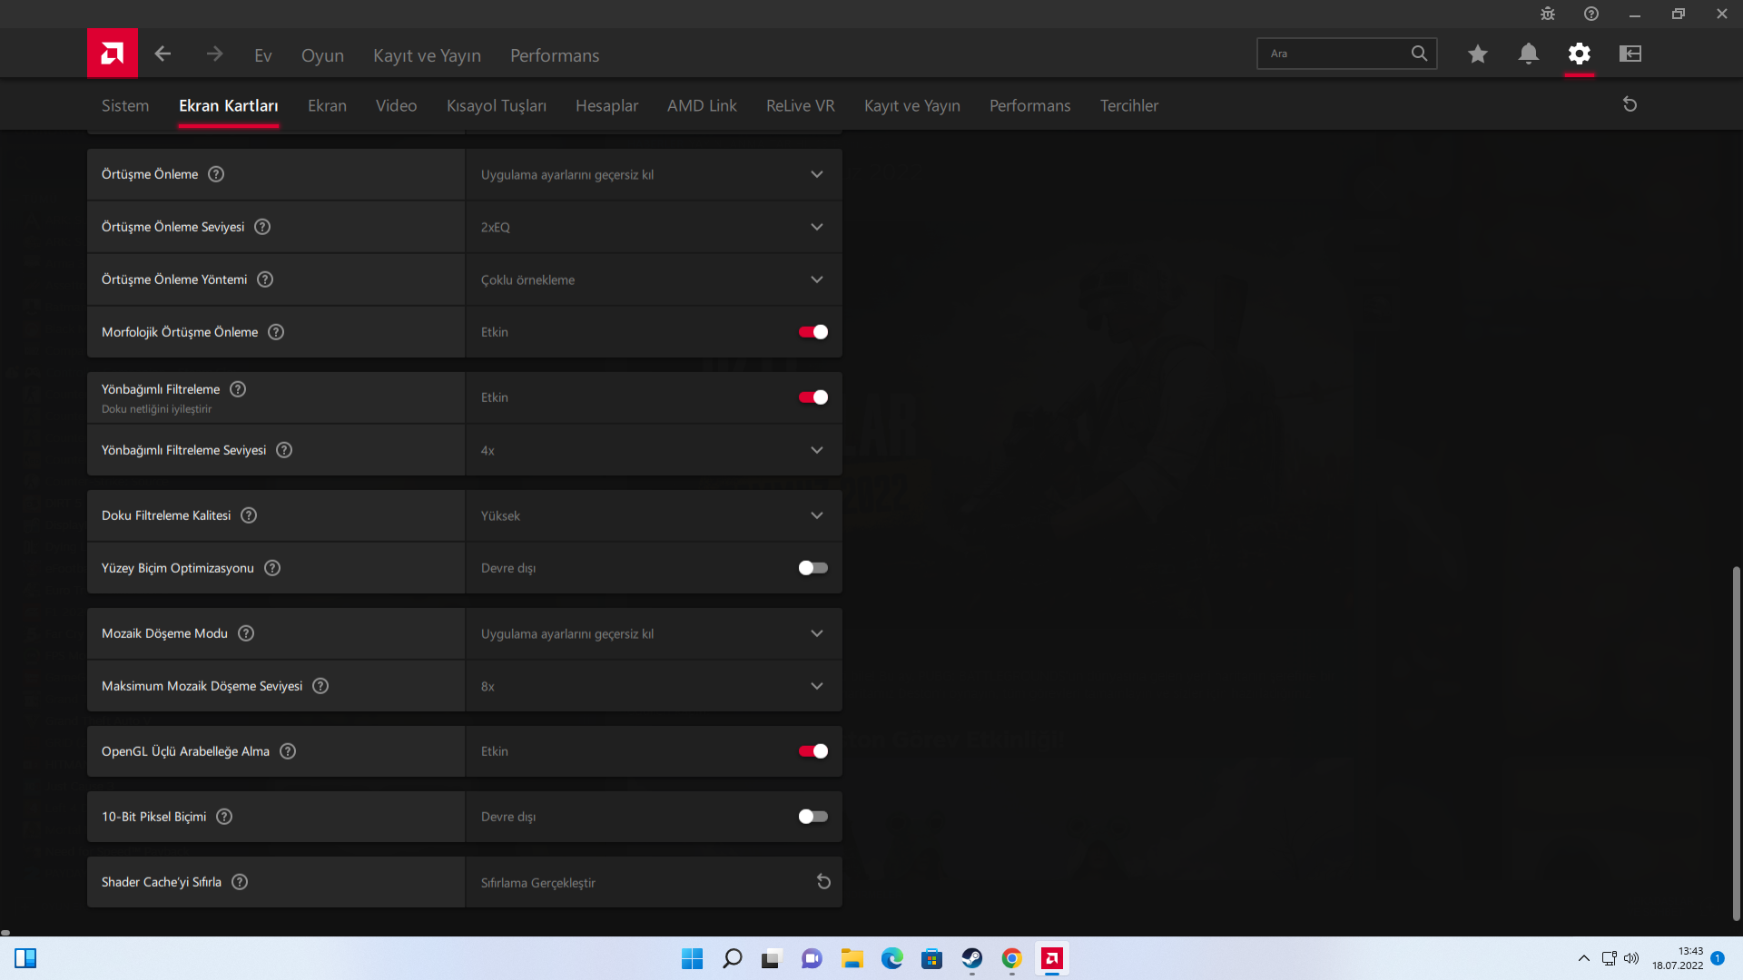
Task: Click the AMD logo home icon
Action: point(113,54)
